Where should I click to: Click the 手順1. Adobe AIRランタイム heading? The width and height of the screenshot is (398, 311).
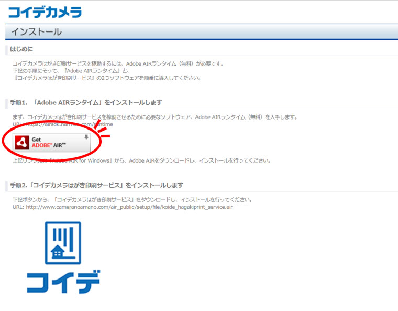pos(86,102)
